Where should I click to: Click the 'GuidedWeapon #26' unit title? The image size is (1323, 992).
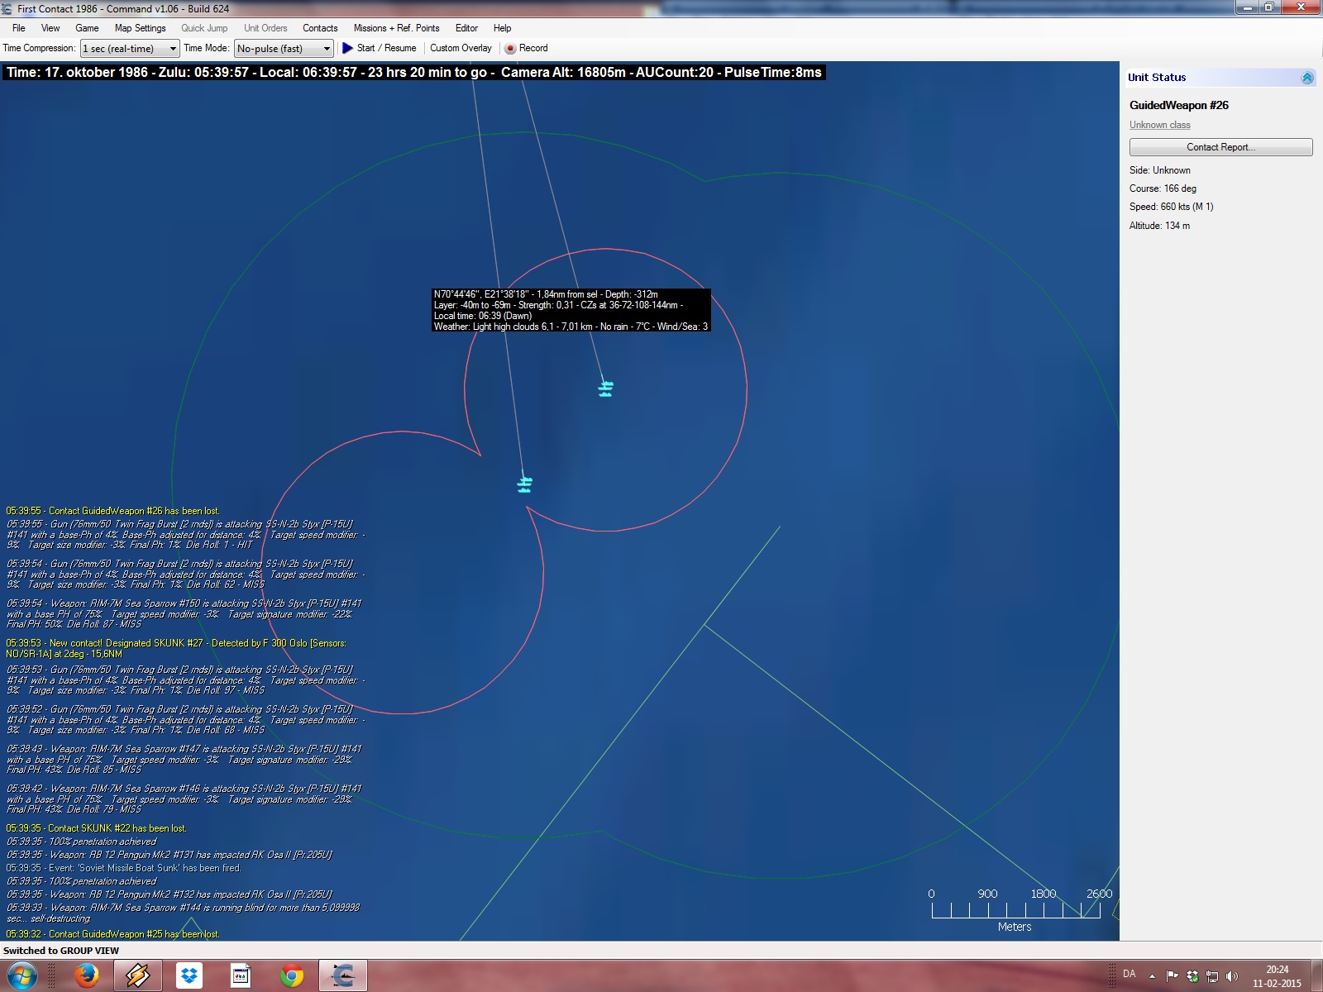[1179, 105]
